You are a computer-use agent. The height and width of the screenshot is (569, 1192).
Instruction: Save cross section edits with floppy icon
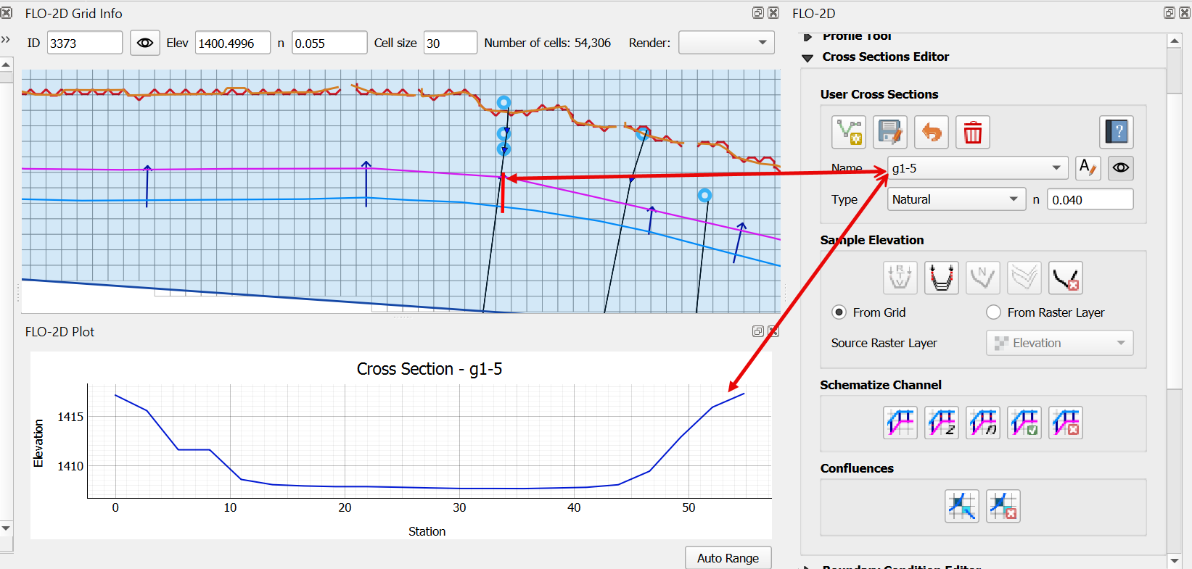890,133
